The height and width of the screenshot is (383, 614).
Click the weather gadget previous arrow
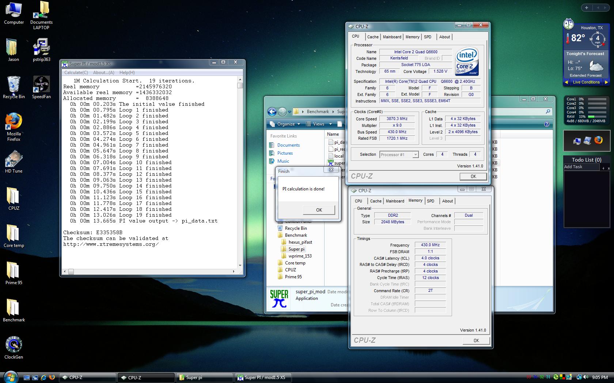coord(566,82)
